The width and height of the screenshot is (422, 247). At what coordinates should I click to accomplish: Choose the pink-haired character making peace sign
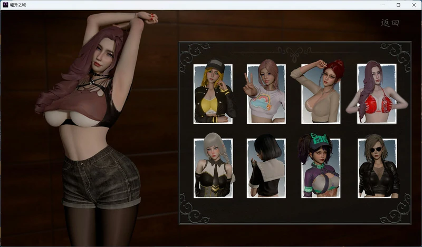coord(266,94)
